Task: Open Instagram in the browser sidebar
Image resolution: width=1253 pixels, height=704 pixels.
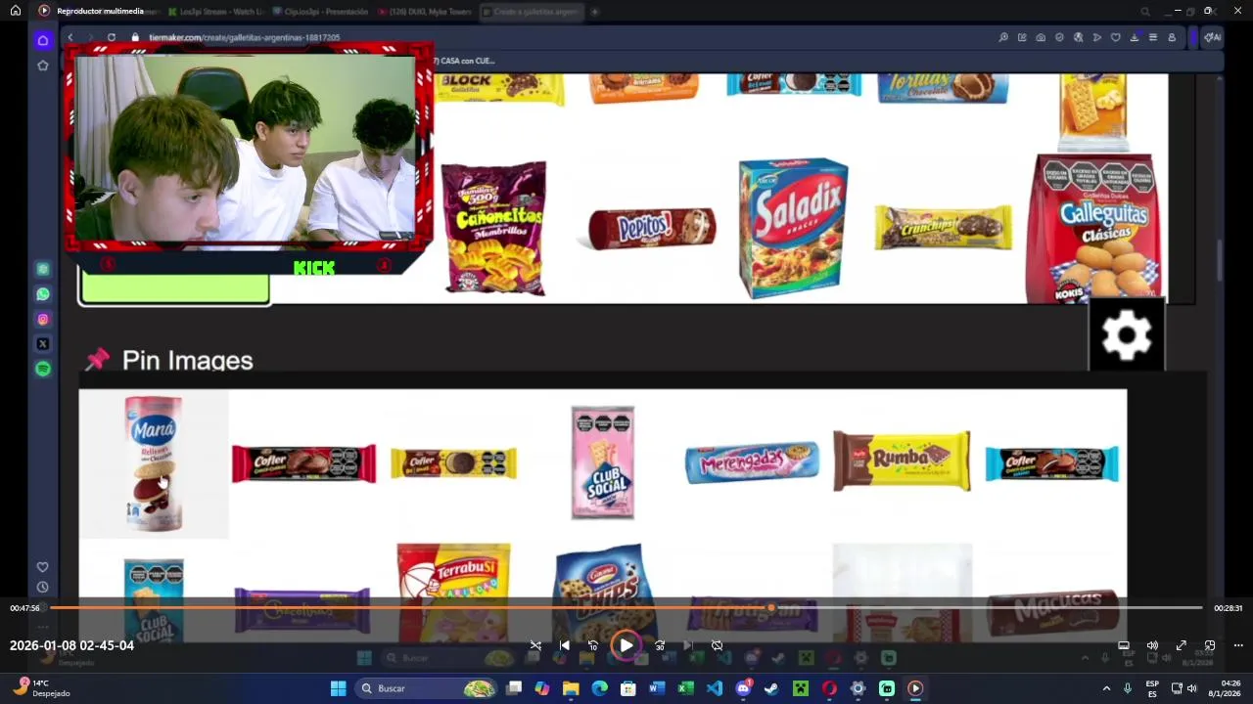Action: coord(42,319)
